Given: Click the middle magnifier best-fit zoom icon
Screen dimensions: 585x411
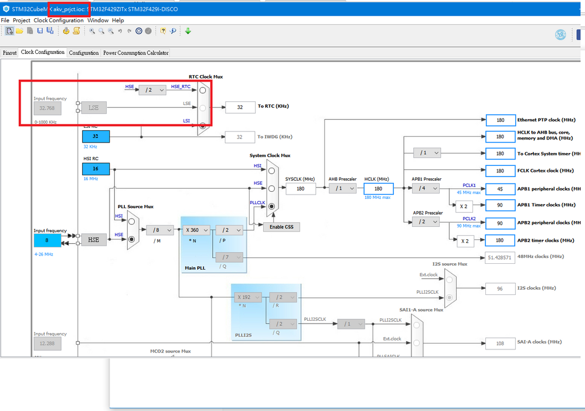Looking at the screenshot, I should tap(101, 31).
